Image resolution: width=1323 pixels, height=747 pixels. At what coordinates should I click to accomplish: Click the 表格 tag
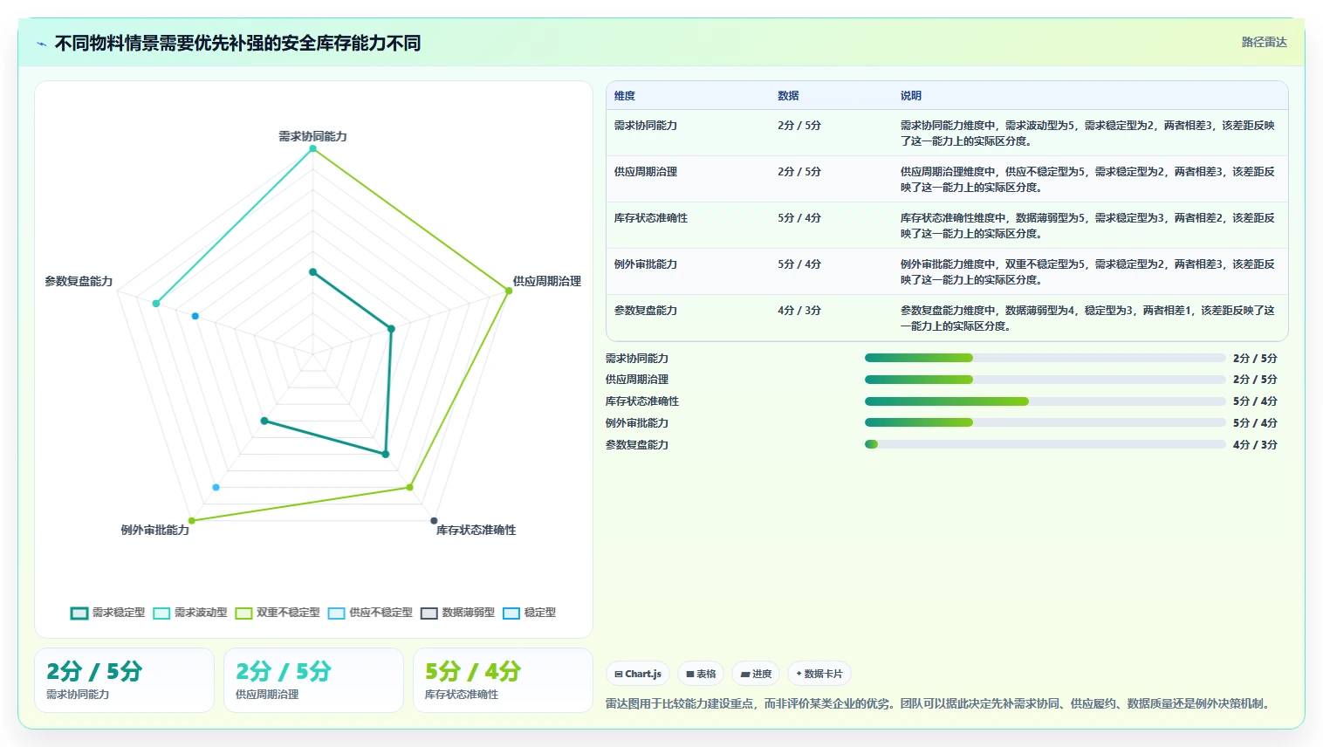701,674
